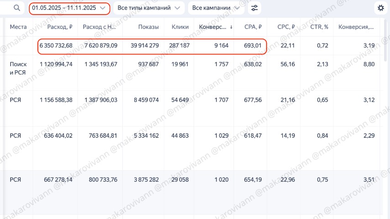Select the Поиск и РСЯ campaign row
This screenshot has height=219, width=390.
click(x=18, y=68)
